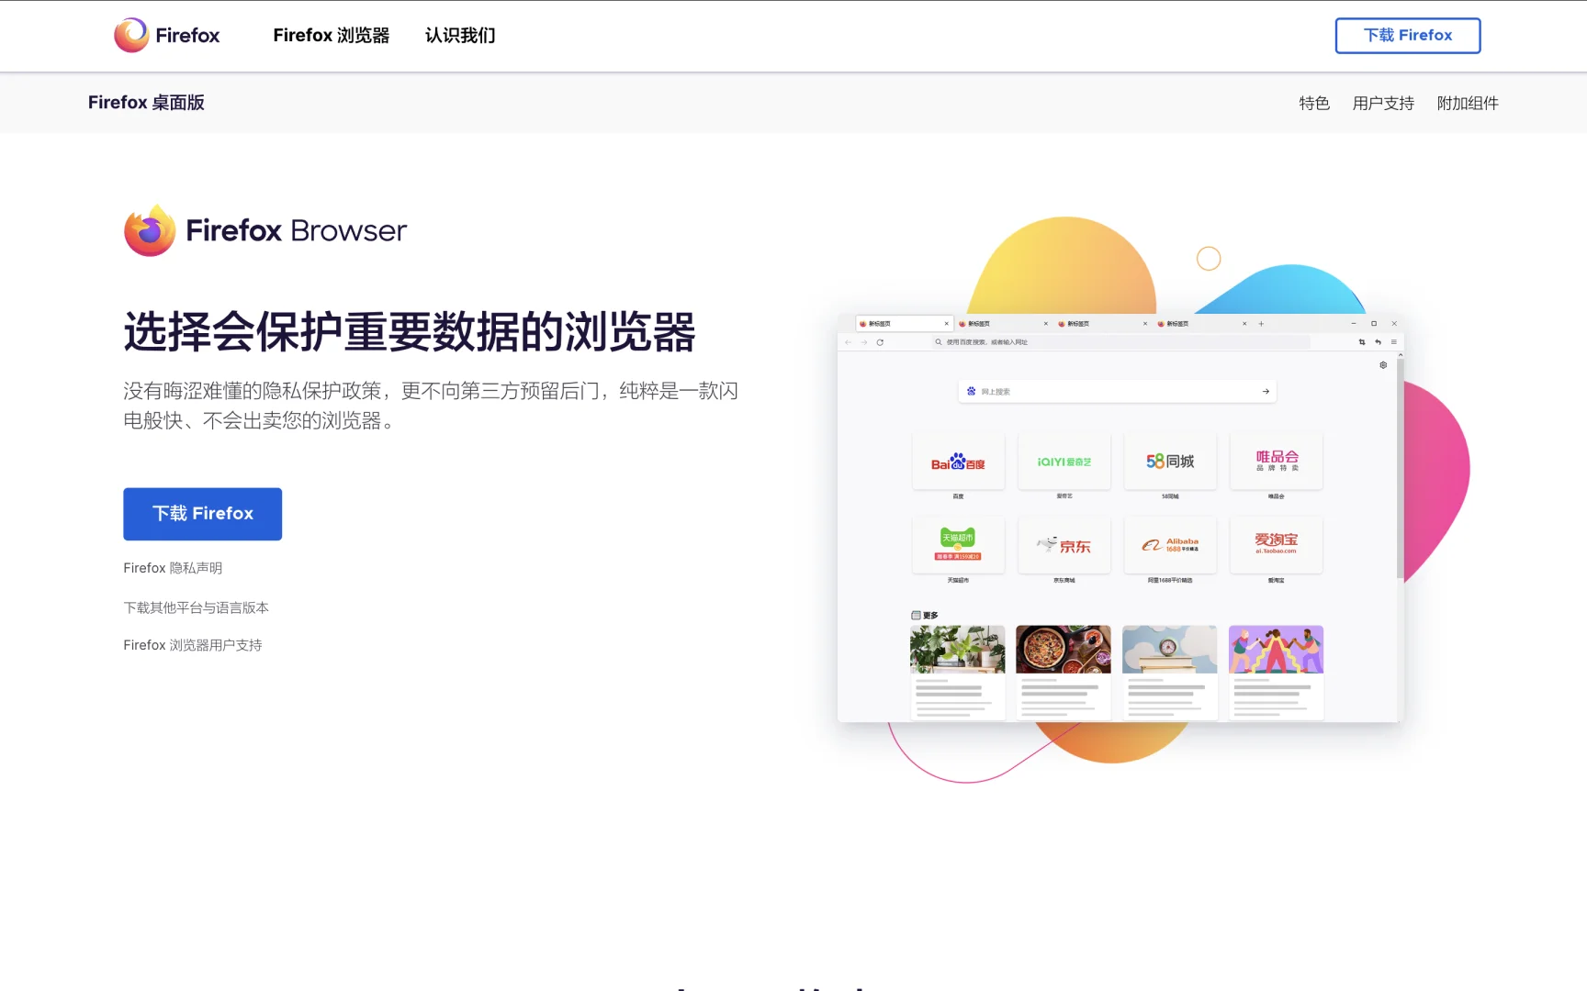Open the 认识我们 menu item
This screenshot has height=991, width=1587.
(459, 35)
